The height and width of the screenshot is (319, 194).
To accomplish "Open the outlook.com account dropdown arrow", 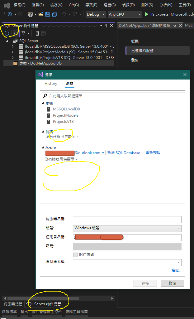I will (103, 153).
